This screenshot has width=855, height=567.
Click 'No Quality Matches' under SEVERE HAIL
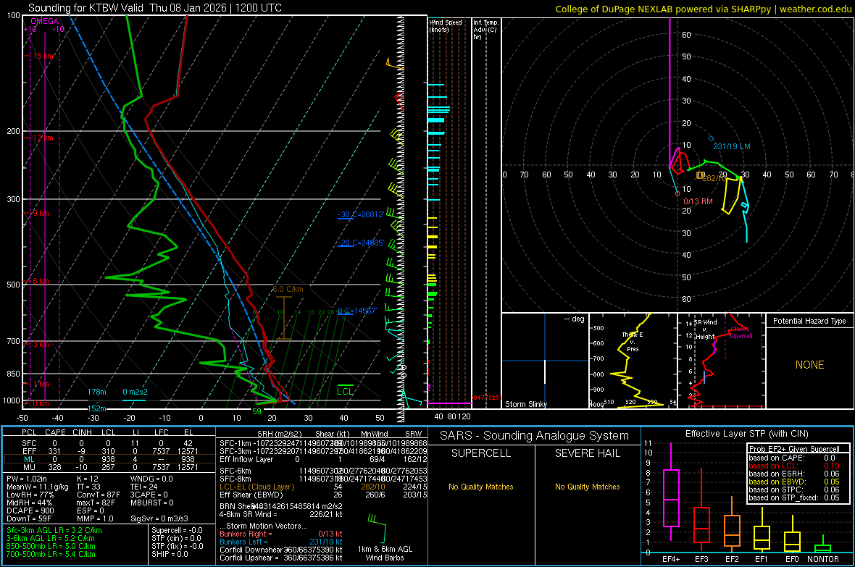coord(587,487)
